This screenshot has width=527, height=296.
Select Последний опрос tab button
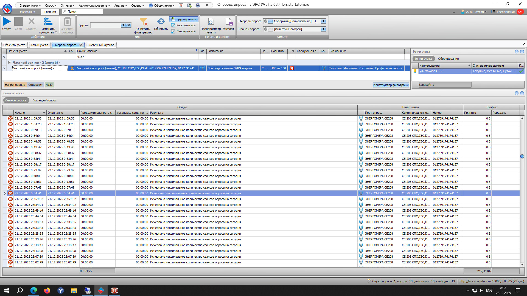[x=44, y=100]
